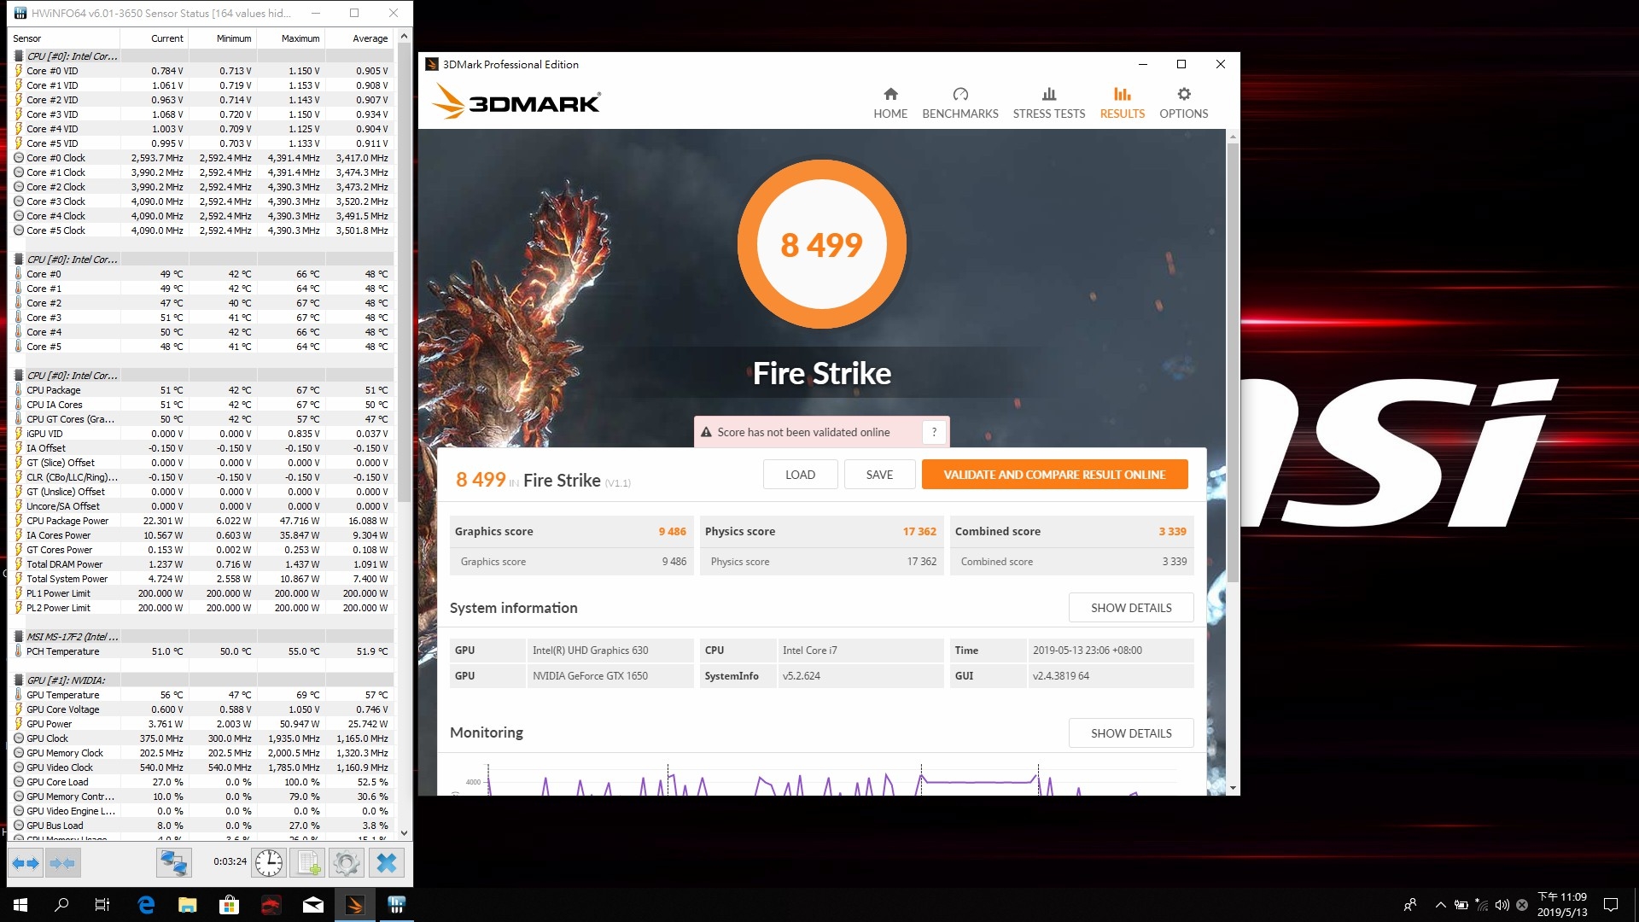Click the system tray clock showing 11:09
Viewport: 1639px width, 922px height.
1562,905
